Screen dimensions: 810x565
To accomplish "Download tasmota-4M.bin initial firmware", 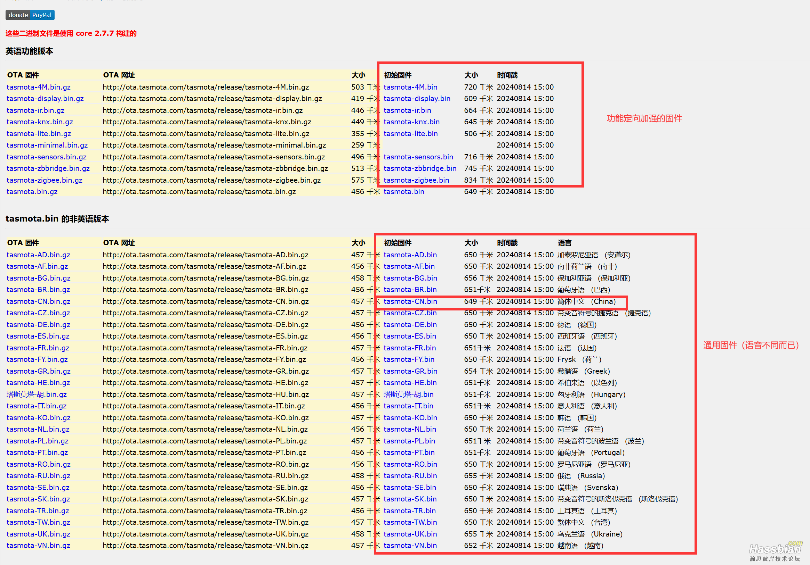I will point(410,87).
